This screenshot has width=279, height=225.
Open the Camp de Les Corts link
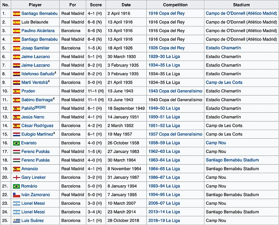(224, 83)
